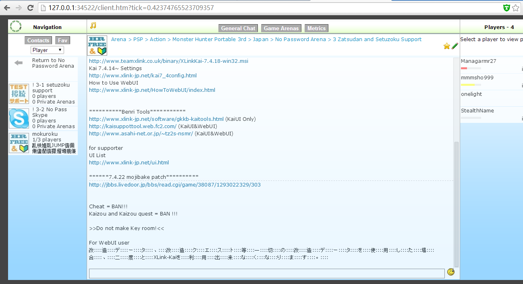The width and height of the screenshot is (523, 284).
Task: Click the chat area vertical scrollbar
Action: tap(456, 201)
